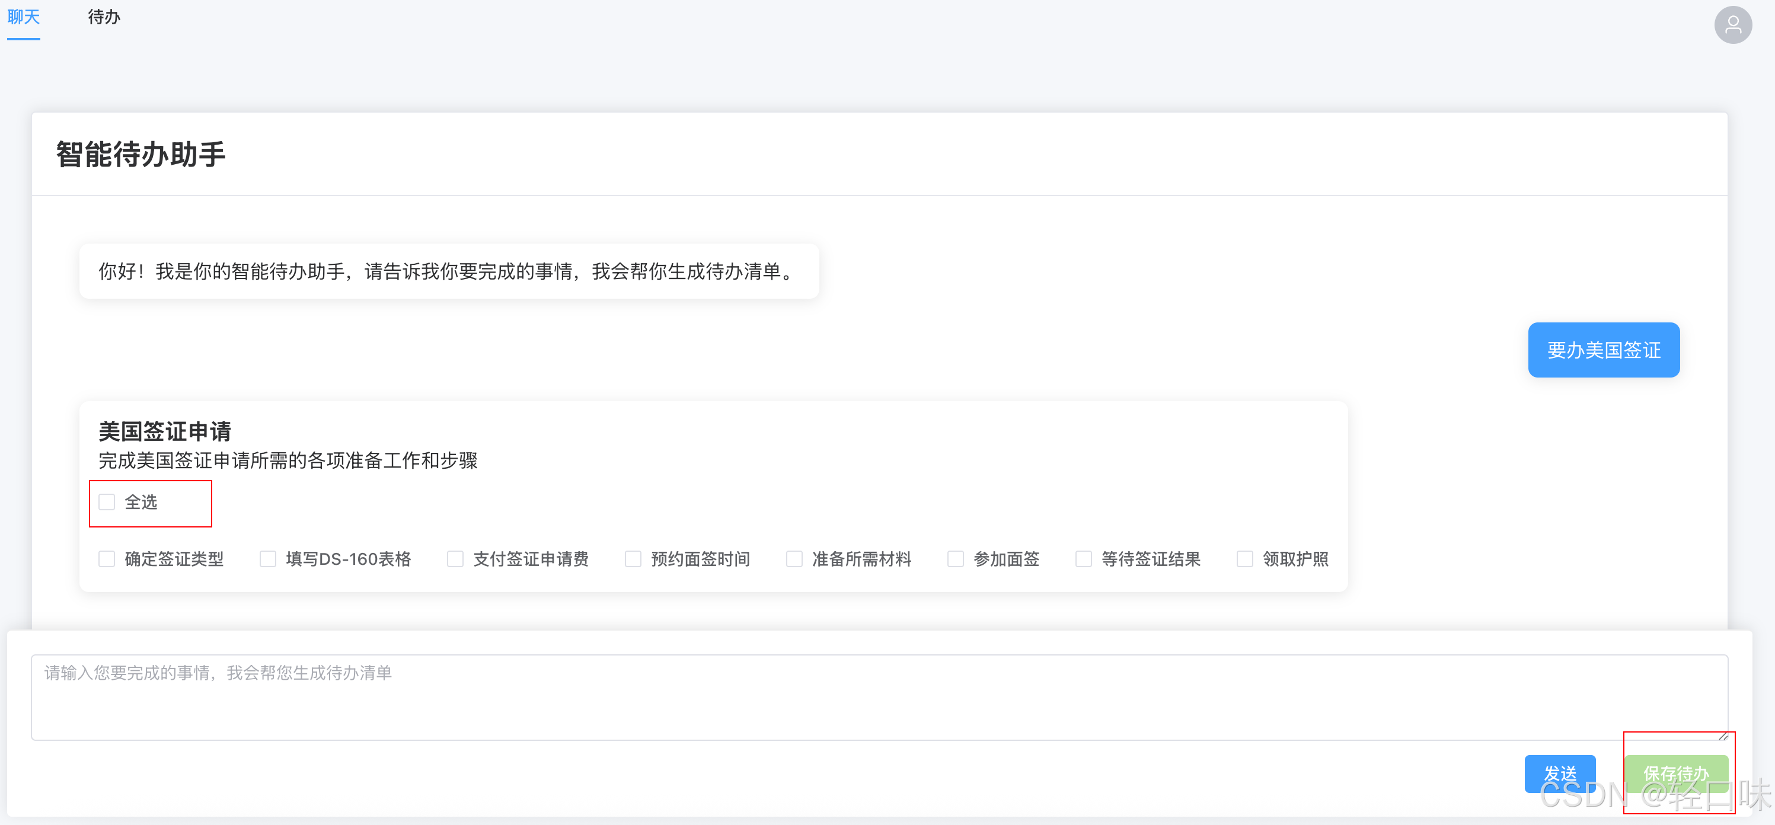This screenshot has height=825, width=1775.
Task: Click the 要办美国签证 message bubble
Action: [1604, 350]
